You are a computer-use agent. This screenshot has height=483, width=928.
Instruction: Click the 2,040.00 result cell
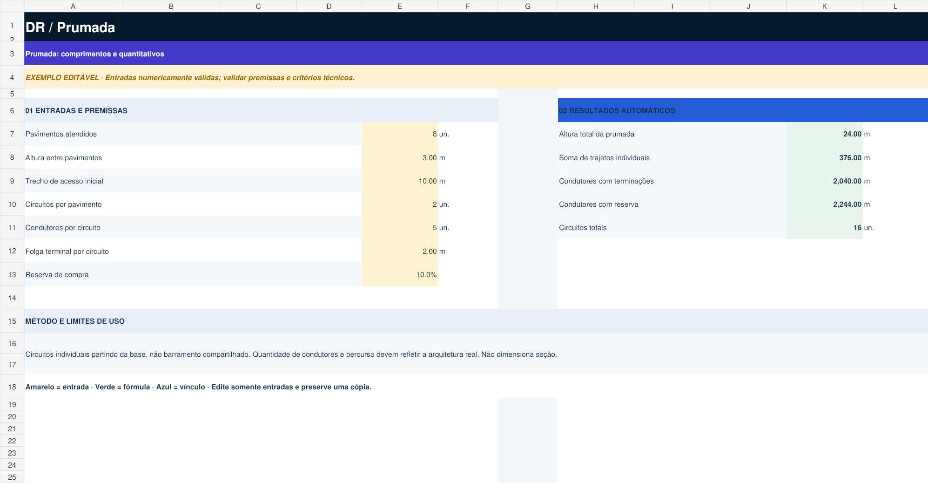point(824,181)
